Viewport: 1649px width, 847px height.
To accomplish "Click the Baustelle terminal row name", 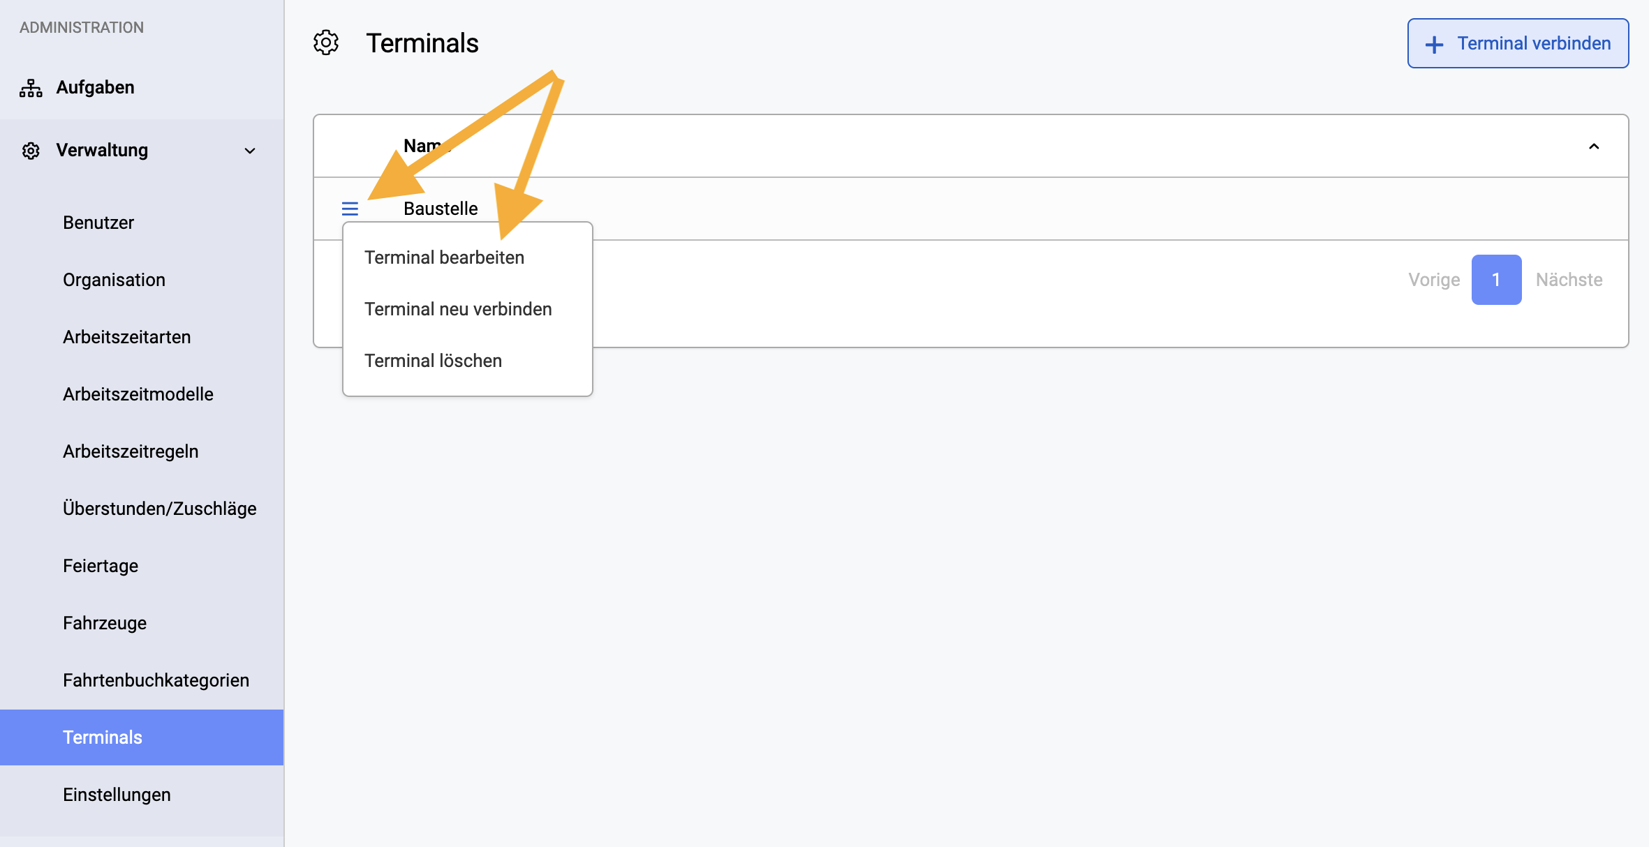I will coord(441,209).
